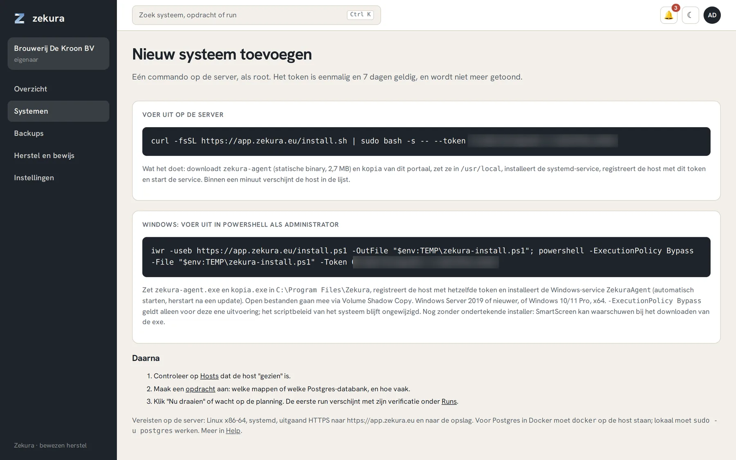Click the 'Nieuw systeem toevoegen' page title
The height and width of the screenshot is (460, 736).
(x=222, y=54)
